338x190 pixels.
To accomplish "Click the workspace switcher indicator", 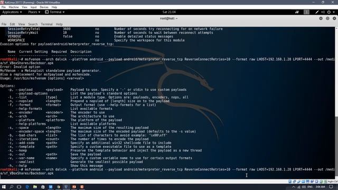I will (306, 12).
